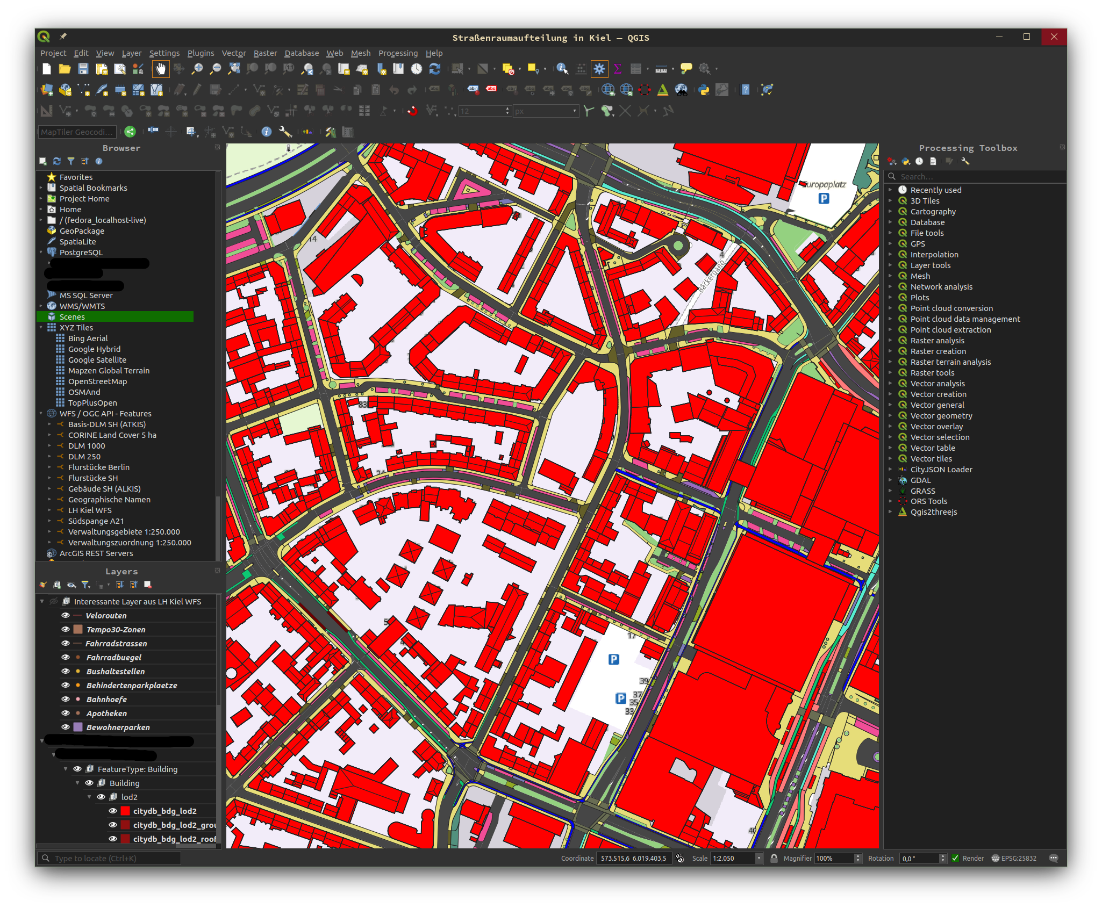Viewport: 1102px width, 908px height.
Task: Collapse the XYZ Tiles tree node
Action: point(41,327)
